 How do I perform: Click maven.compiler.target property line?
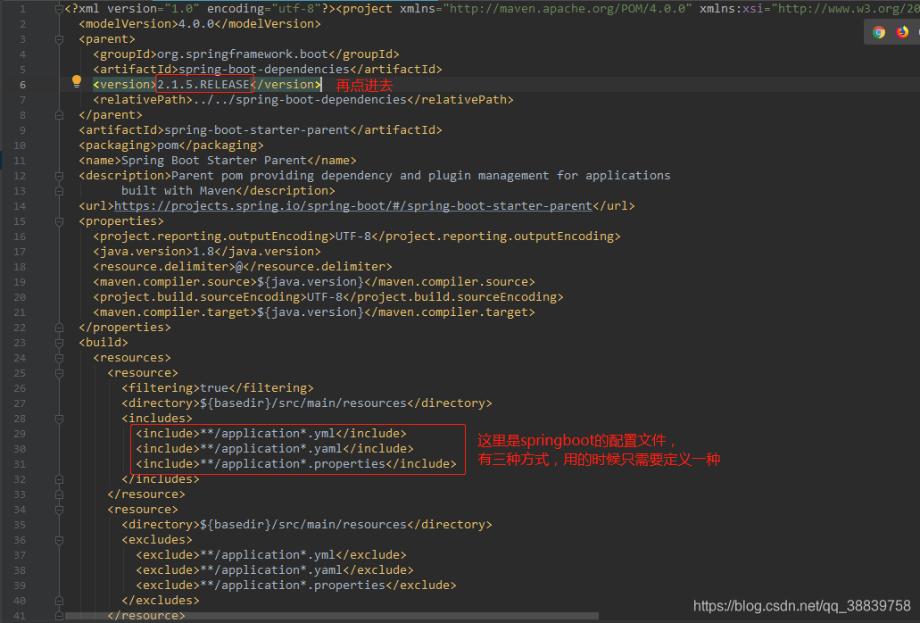point(314,312)
